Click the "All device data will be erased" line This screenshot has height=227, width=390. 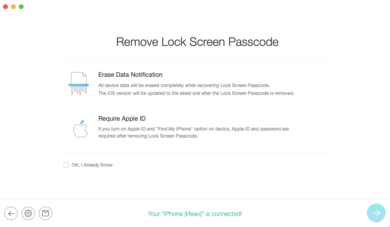(x=184, y=85)
